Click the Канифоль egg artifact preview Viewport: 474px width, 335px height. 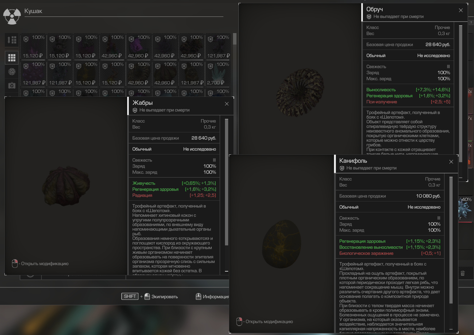tap(282, 244)
